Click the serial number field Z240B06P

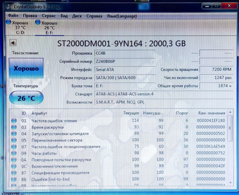click(125, 61)
